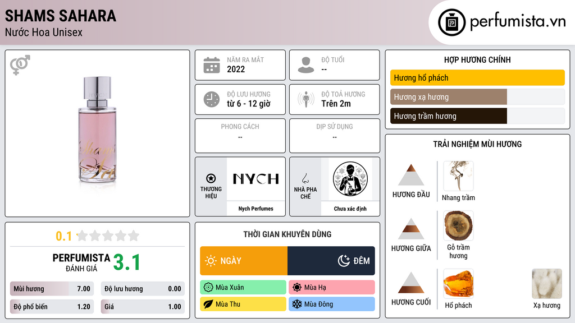Click the moon icon in the Đêm bar
Image resolution: width=575 pixels, height=323 pixels.
tap(344, 261)
